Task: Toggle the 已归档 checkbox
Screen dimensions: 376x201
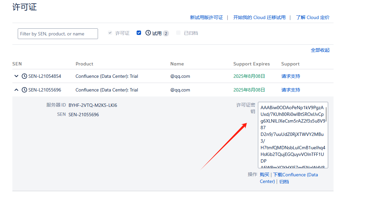Action: coord(178,33)
